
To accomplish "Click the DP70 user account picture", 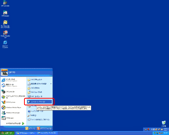I will (x=5, y=72).
